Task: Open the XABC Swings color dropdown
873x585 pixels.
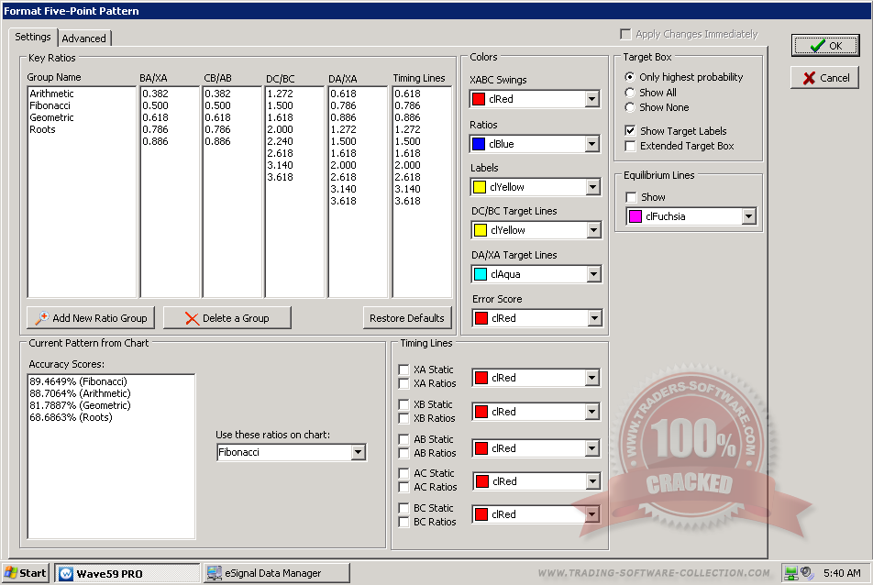Action: coord(592,99)
